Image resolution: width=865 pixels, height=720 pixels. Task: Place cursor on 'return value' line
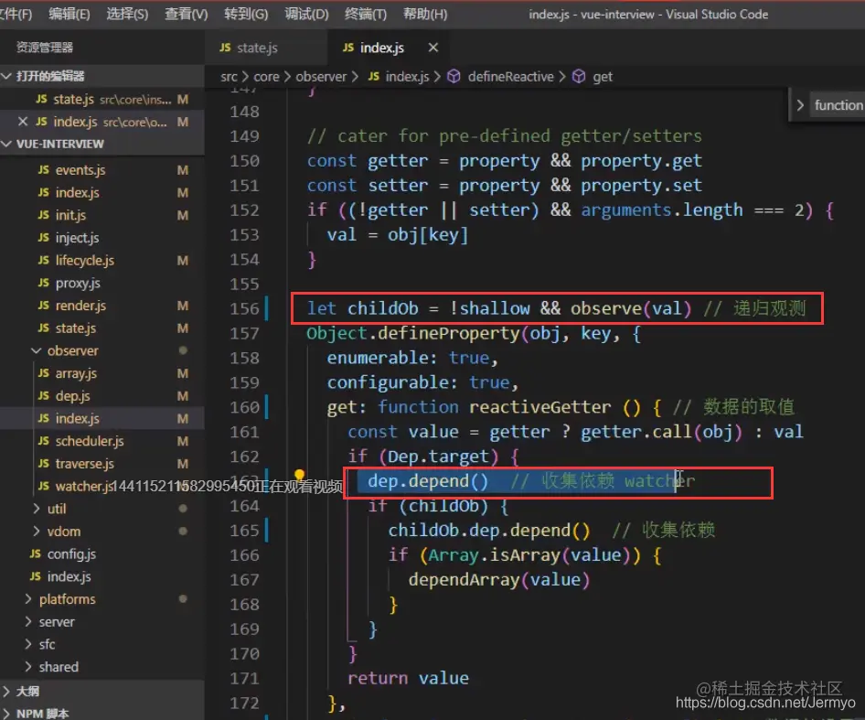pyautogui.click(x=408, y=678)
